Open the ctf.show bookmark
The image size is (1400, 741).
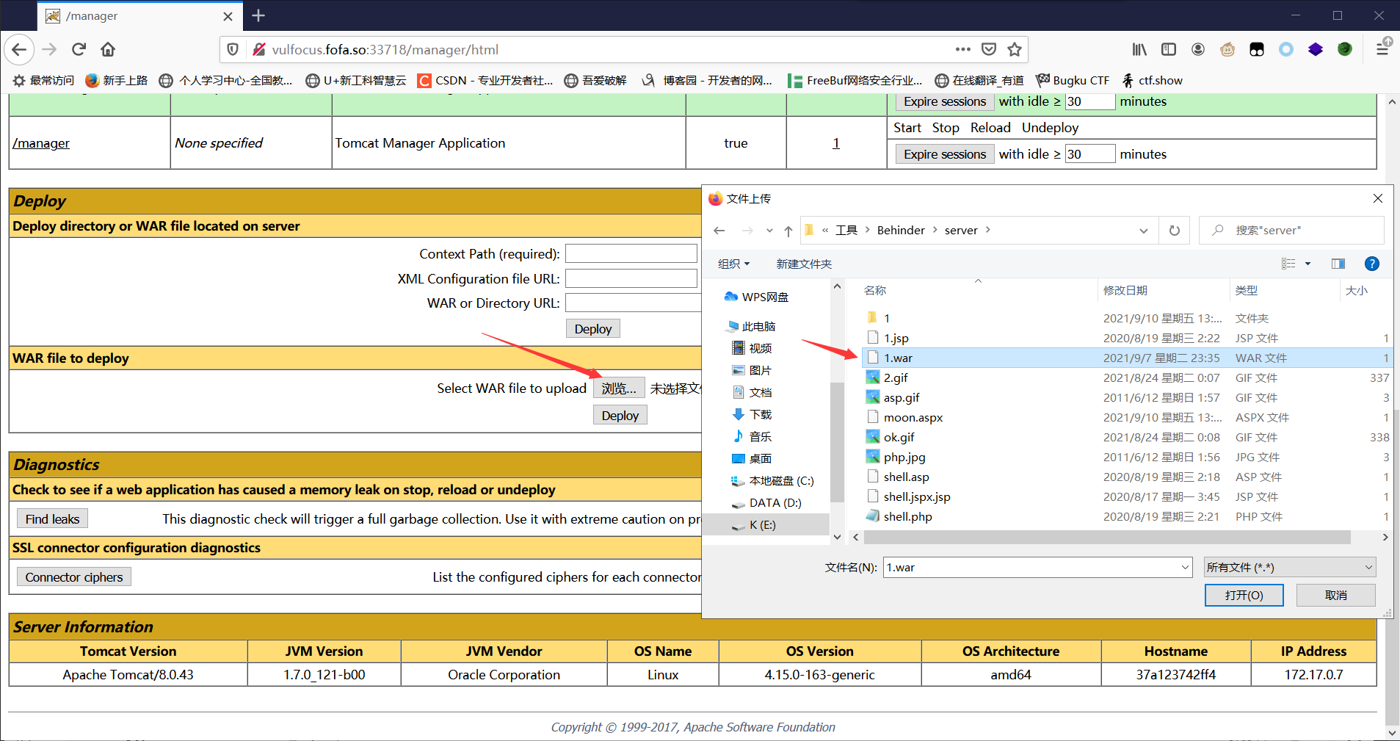[1152, 80]
